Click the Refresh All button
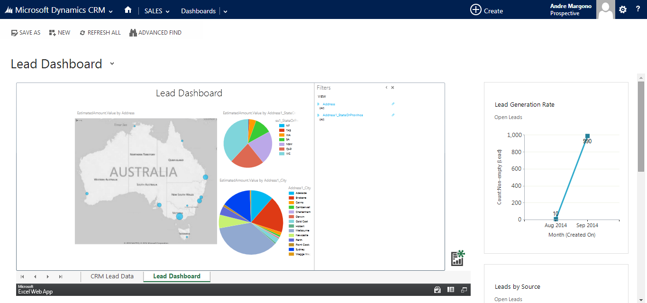The width and height of the screenshot is (647, 303). pos(100,33)
